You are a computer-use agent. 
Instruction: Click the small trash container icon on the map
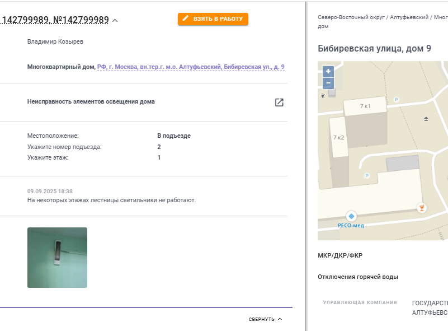323,96
